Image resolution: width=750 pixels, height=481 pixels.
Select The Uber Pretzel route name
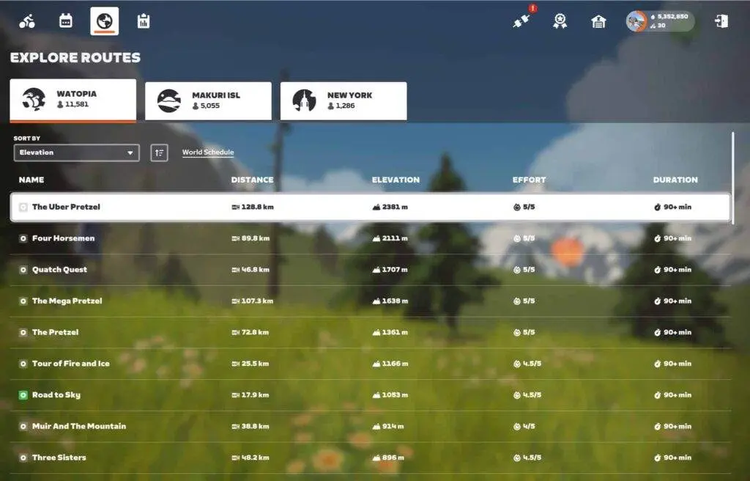pos(66,207)
